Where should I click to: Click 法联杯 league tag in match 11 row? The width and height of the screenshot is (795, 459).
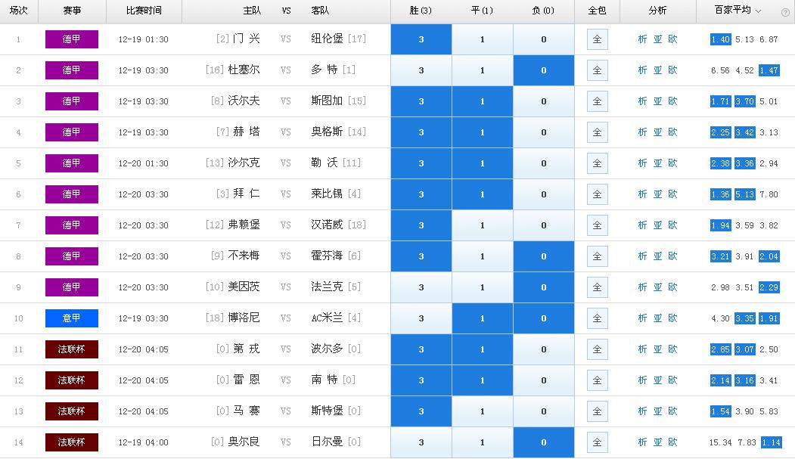(x=72, y=349)
